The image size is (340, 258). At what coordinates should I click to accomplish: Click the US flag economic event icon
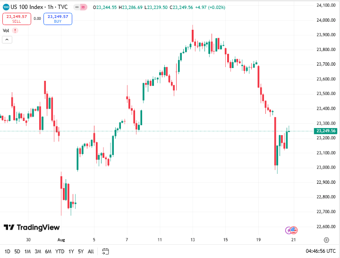pos(293,230)
